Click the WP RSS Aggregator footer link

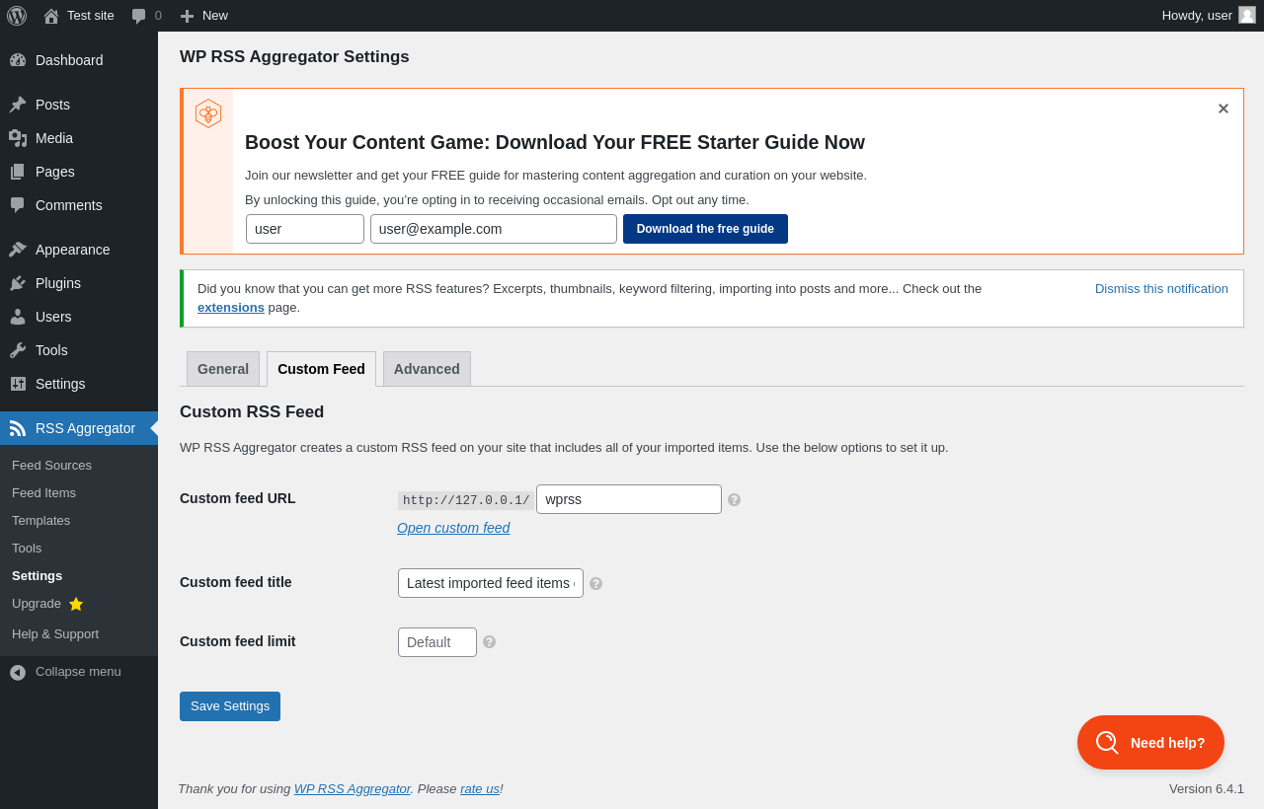[x=353, y=789]
